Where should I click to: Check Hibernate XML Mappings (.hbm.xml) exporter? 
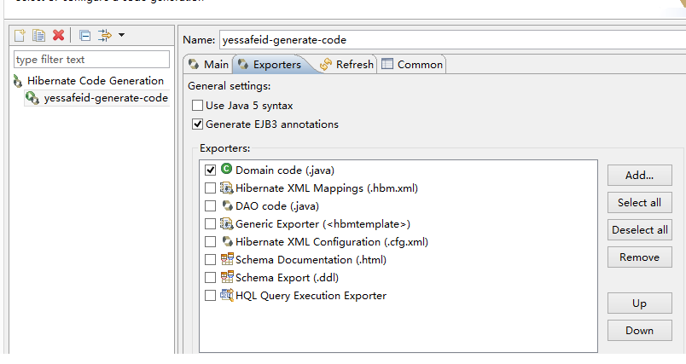(x=211, y=188)
